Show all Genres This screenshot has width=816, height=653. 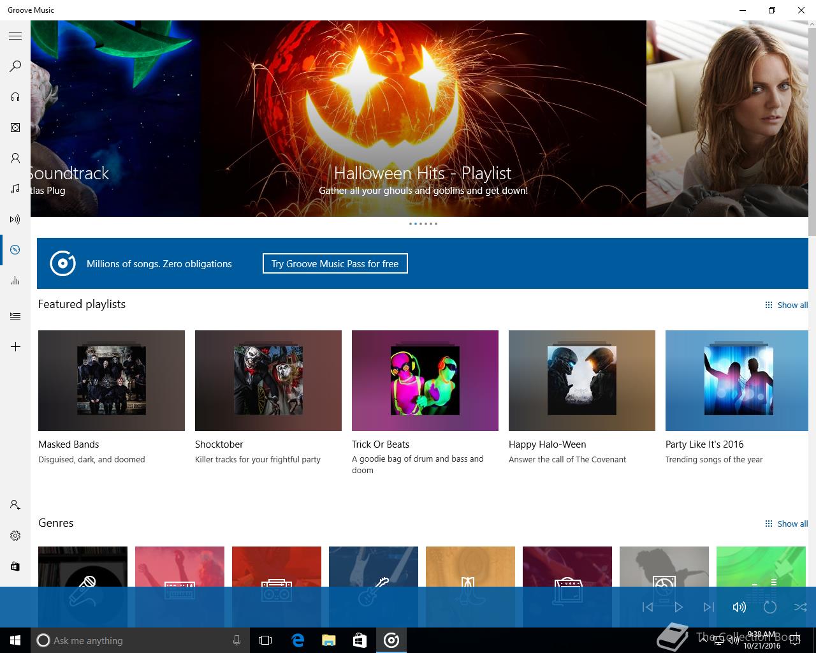coord(786,524)
